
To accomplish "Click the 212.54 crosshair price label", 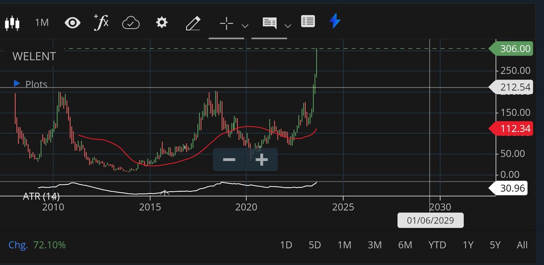I will pyautogui.click(x=511, y=87).
